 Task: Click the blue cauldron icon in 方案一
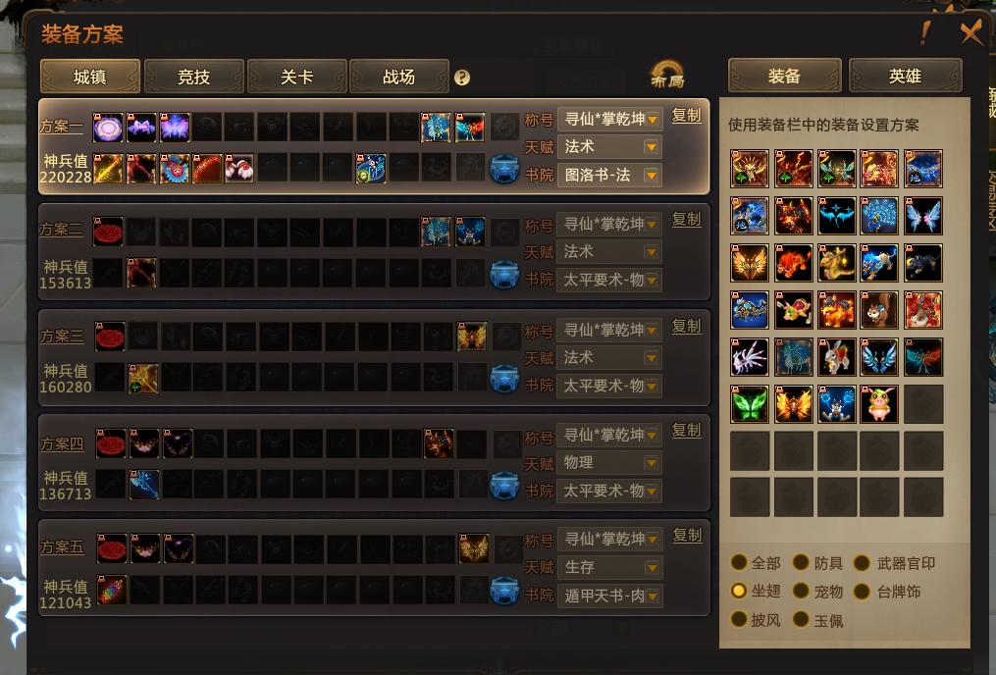pos(504,169)
